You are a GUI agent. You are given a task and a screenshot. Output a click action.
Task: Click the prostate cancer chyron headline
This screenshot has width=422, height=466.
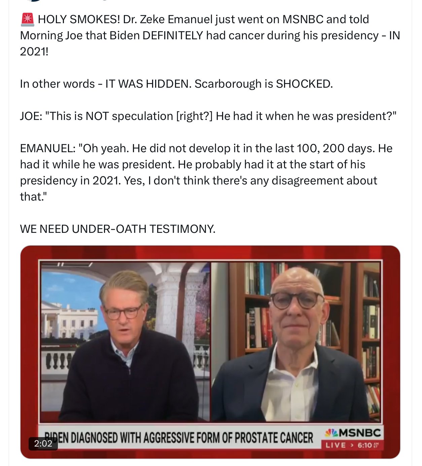[x=179, y=438]
